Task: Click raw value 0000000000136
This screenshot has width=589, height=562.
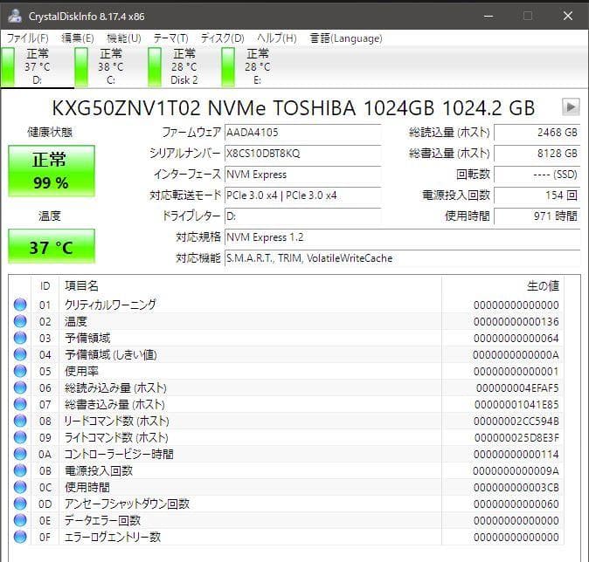Action: pos(516,321)
